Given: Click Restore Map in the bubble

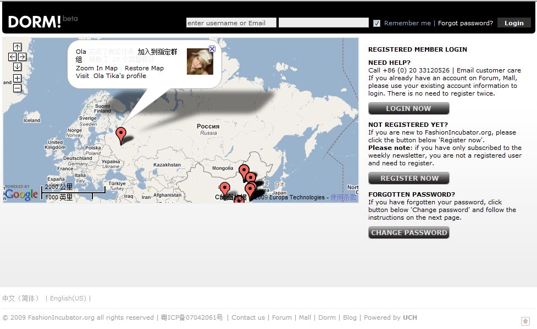Looking at the screenshot, I should pyautogui.click(x=144, y=68).
